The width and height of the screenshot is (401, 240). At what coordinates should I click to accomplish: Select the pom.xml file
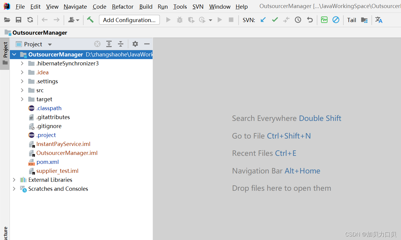47,162
